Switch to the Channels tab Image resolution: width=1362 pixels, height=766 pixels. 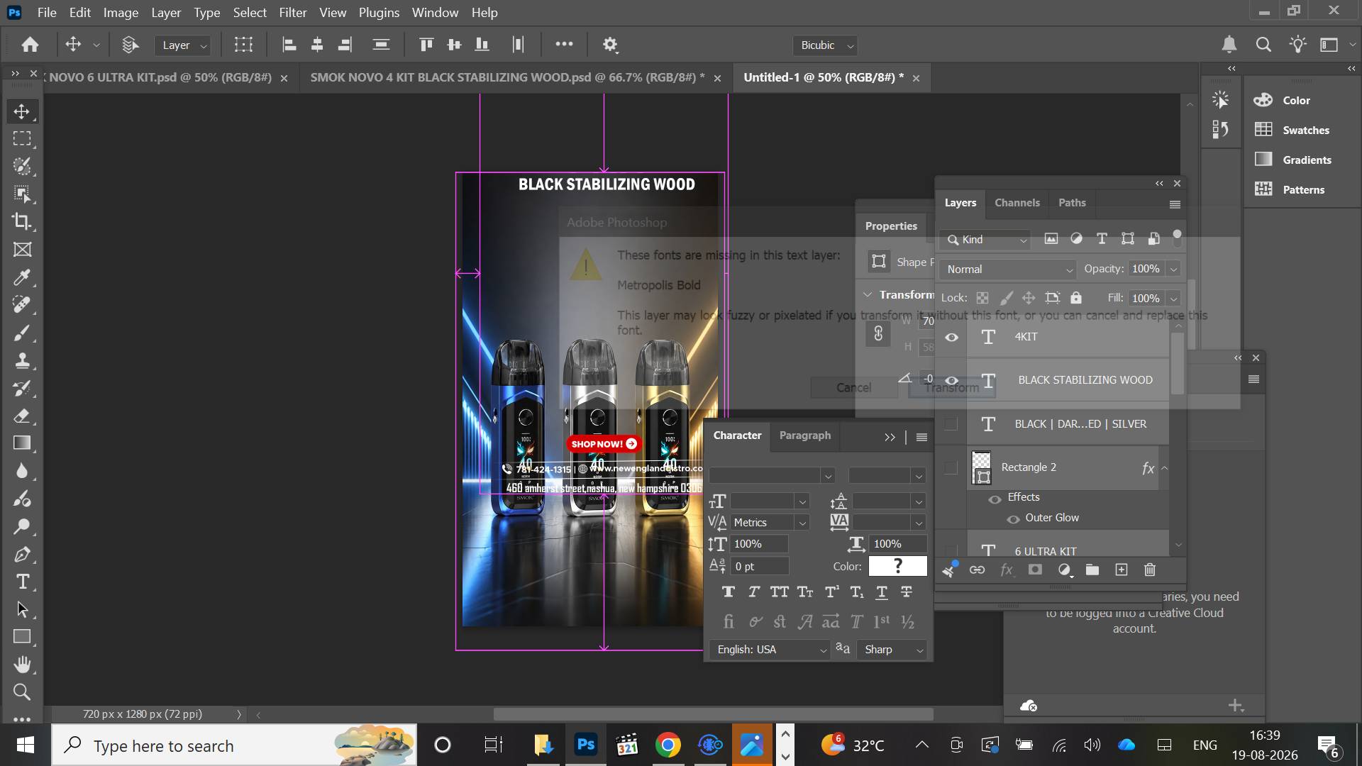coord(1017,203)
